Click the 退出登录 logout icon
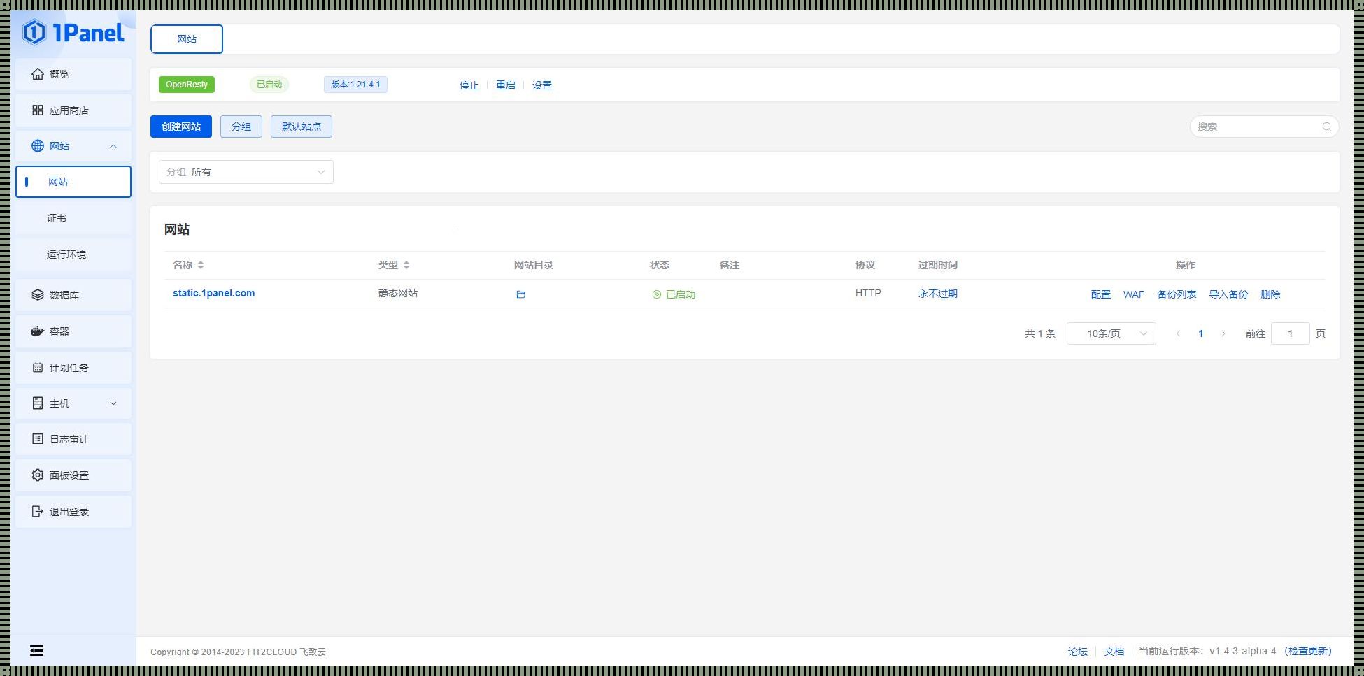The width and height of the screenshot is (1364, 676). click(38, 512)
